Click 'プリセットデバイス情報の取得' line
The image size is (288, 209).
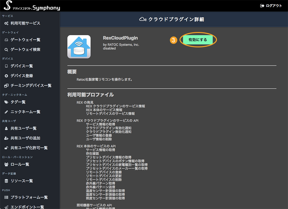tap(109, 157)
